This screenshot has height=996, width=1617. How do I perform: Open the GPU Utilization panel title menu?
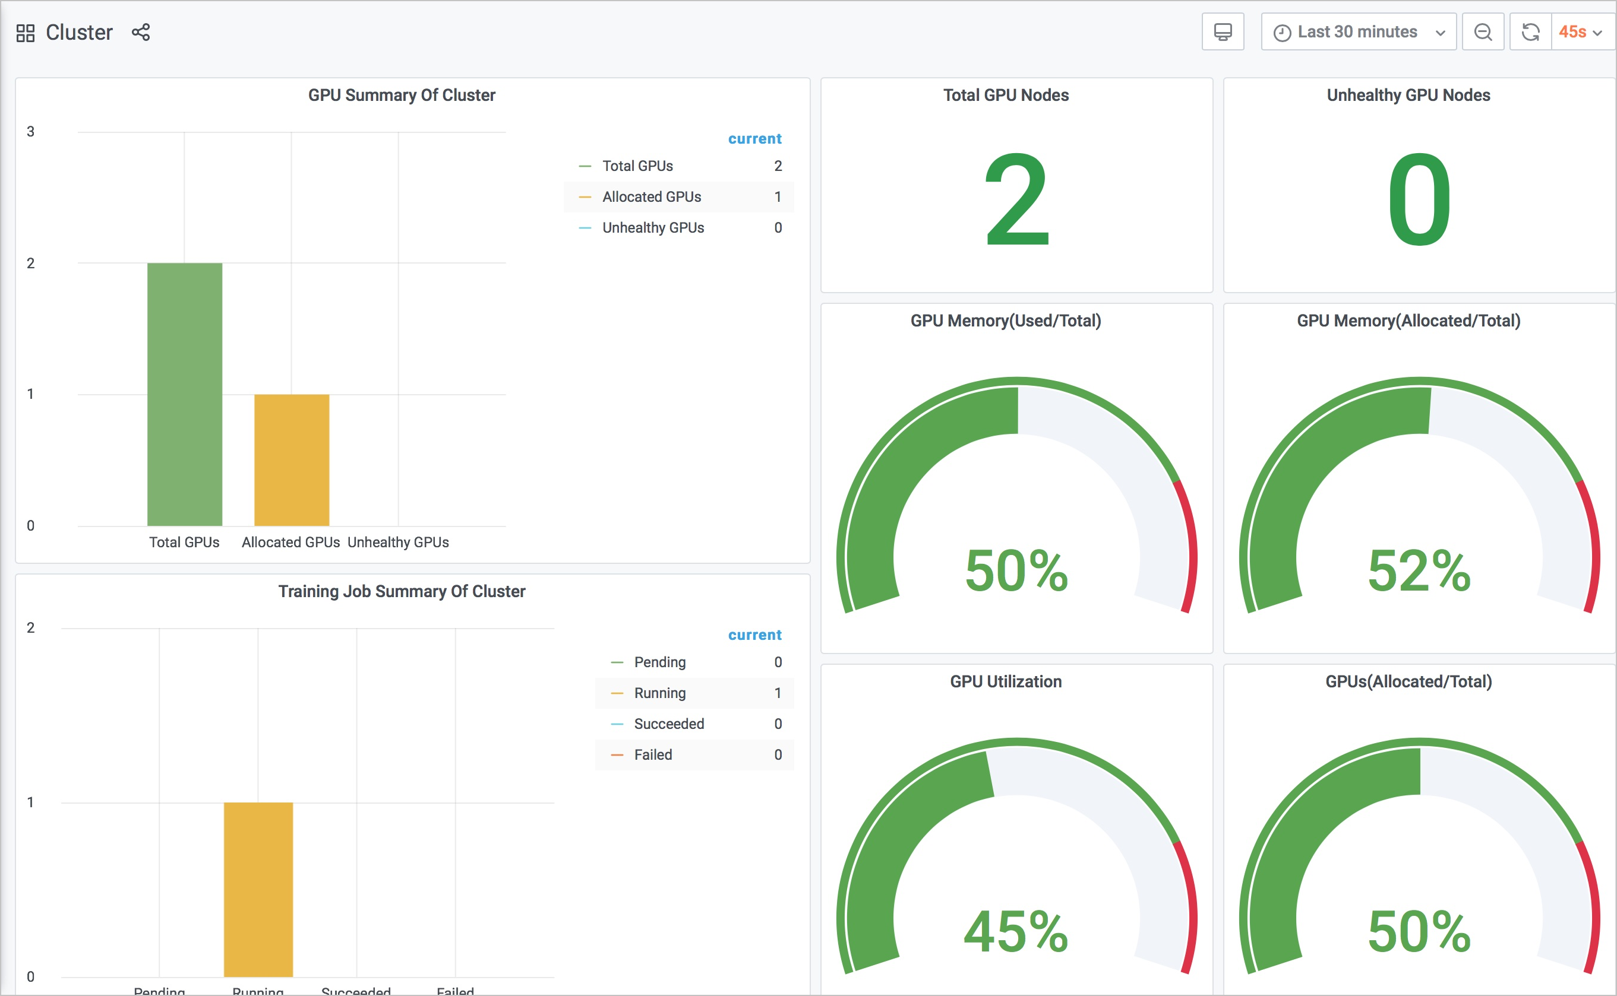tap(1005, 682)
